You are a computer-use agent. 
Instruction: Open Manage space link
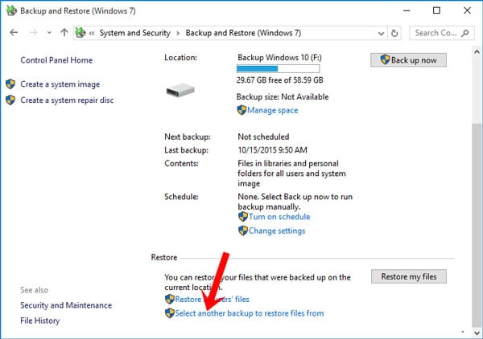pyautogui.click(x=273, y=110)
